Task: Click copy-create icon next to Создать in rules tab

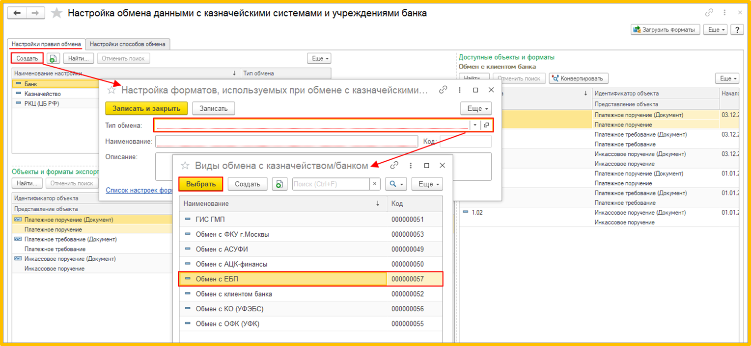Action: click(x=53, y=58)
